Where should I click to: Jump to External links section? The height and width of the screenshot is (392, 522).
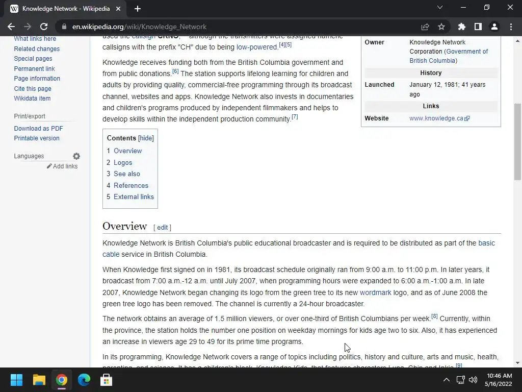coord(134,197)
